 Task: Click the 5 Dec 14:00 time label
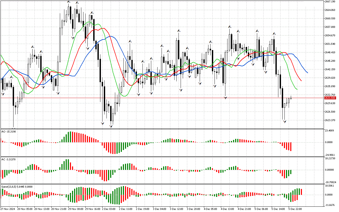coord(278,209)
